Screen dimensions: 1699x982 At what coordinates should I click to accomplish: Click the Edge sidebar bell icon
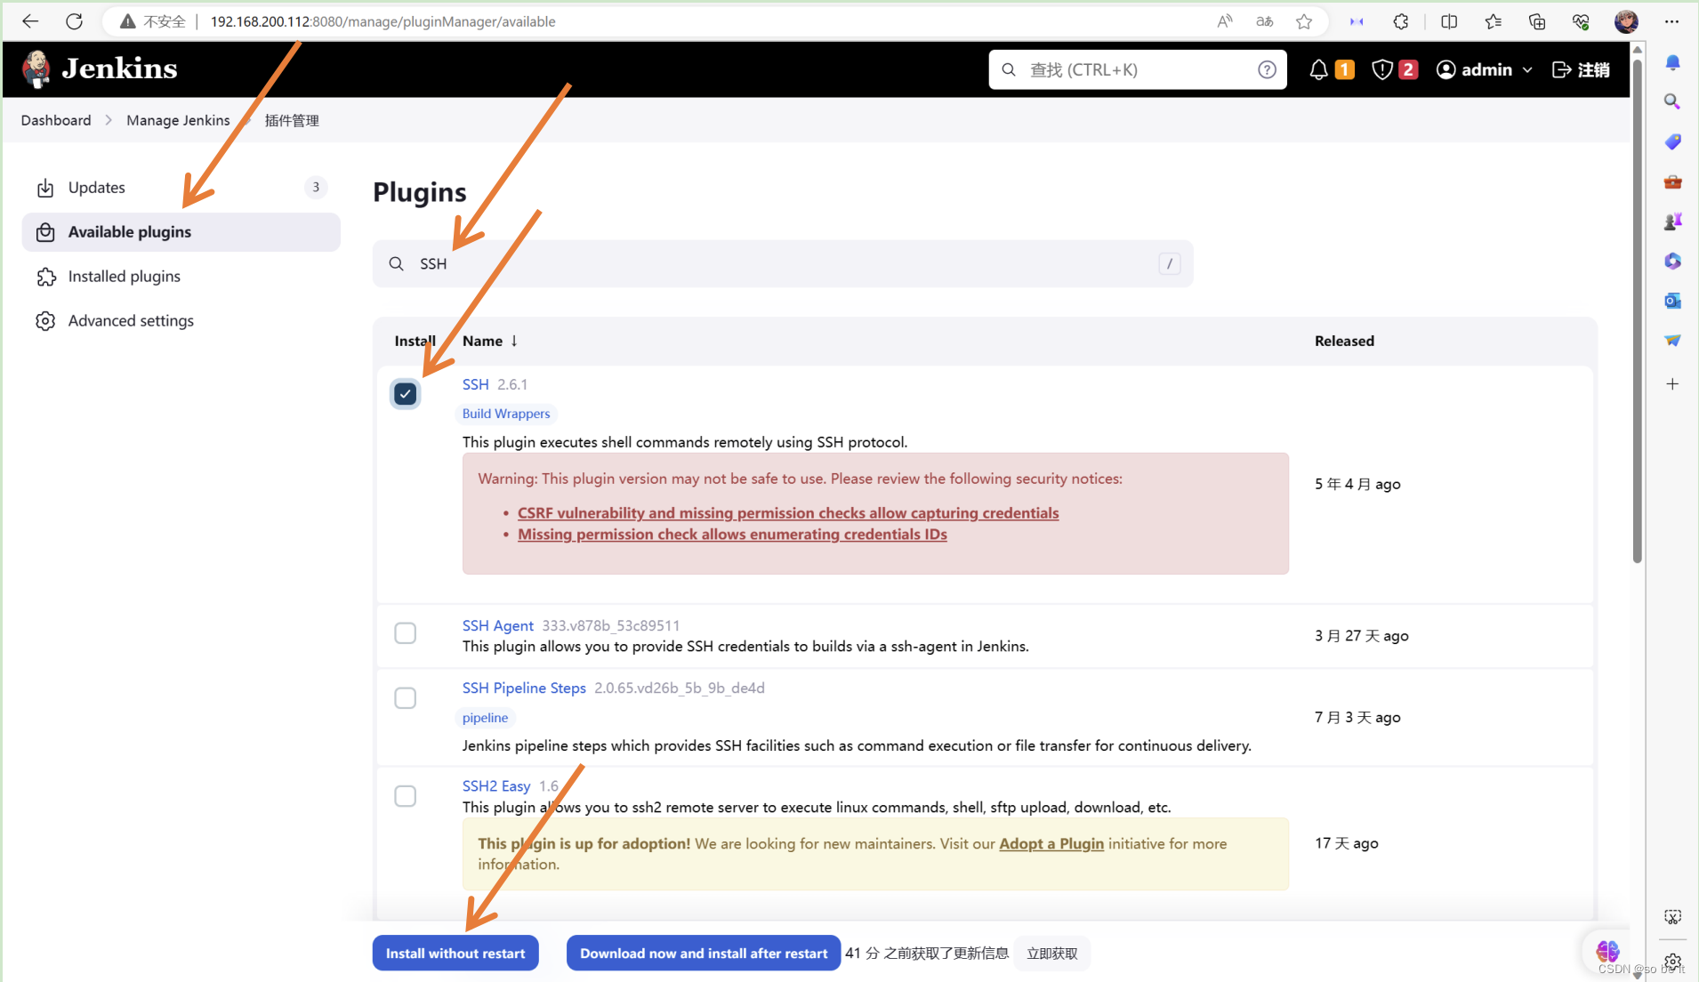[x=1673, y=62]
